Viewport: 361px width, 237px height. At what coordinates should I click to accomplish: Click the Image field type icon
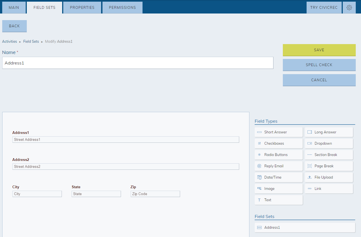tap(259, 189)
